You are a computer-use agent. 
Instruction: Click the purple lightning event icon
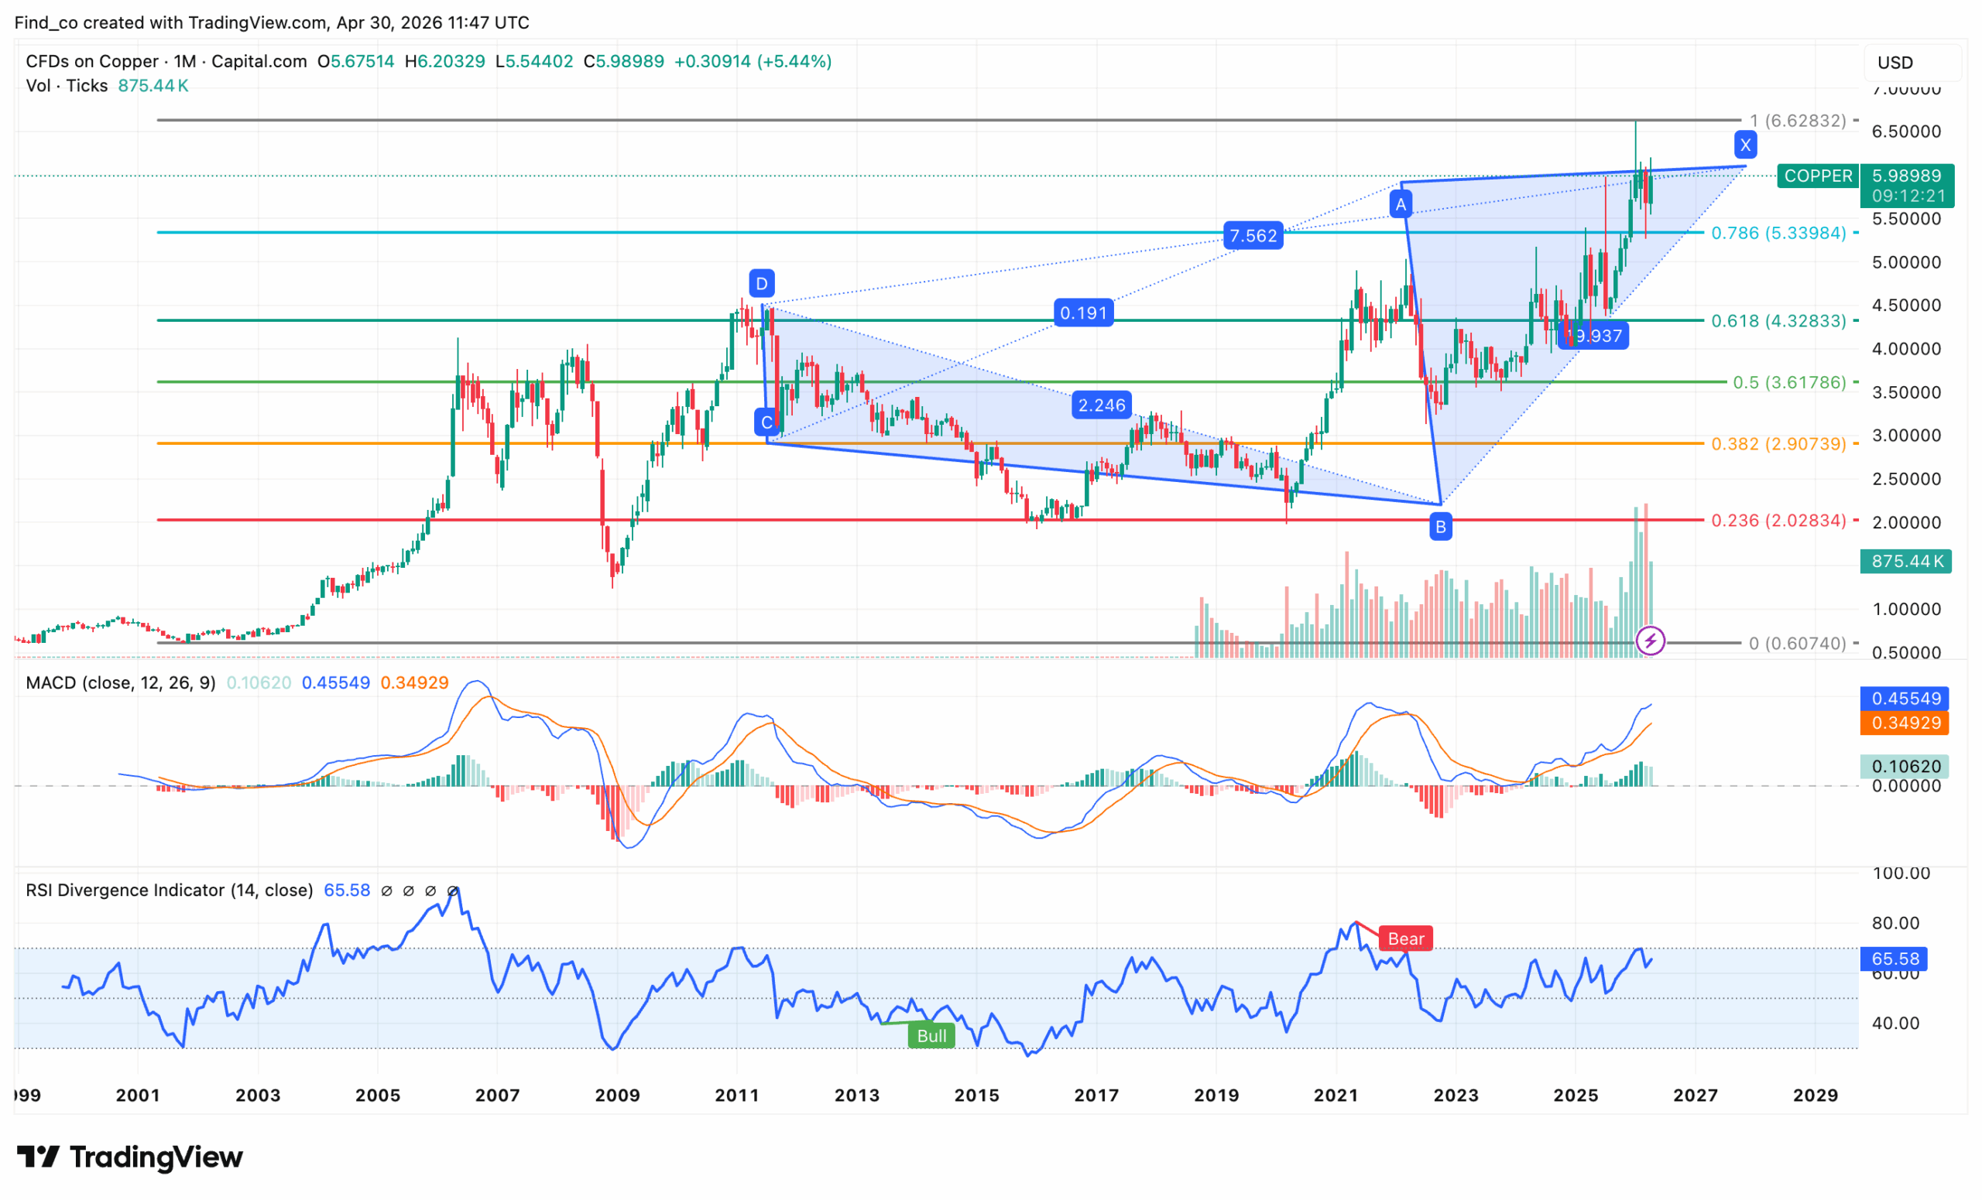point(1651,641)
